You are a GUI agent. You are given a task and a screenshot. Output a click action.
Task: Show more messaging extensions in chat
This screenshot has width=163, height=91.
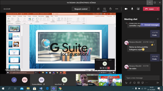click(147, 83)
